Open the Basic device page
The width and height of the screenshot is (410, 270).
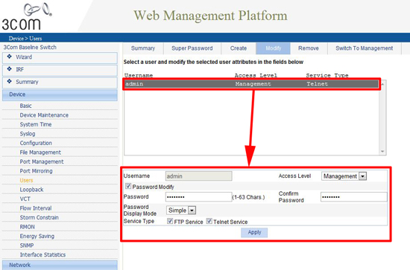(x=25, y=106)
